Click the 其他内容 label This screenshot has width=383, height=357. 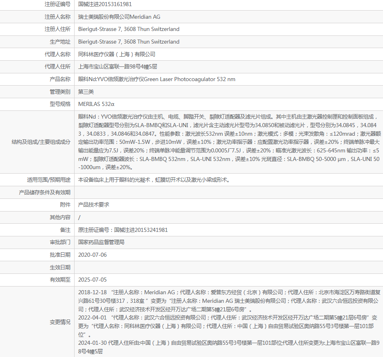pyautogui.click(x=60, y=217)
